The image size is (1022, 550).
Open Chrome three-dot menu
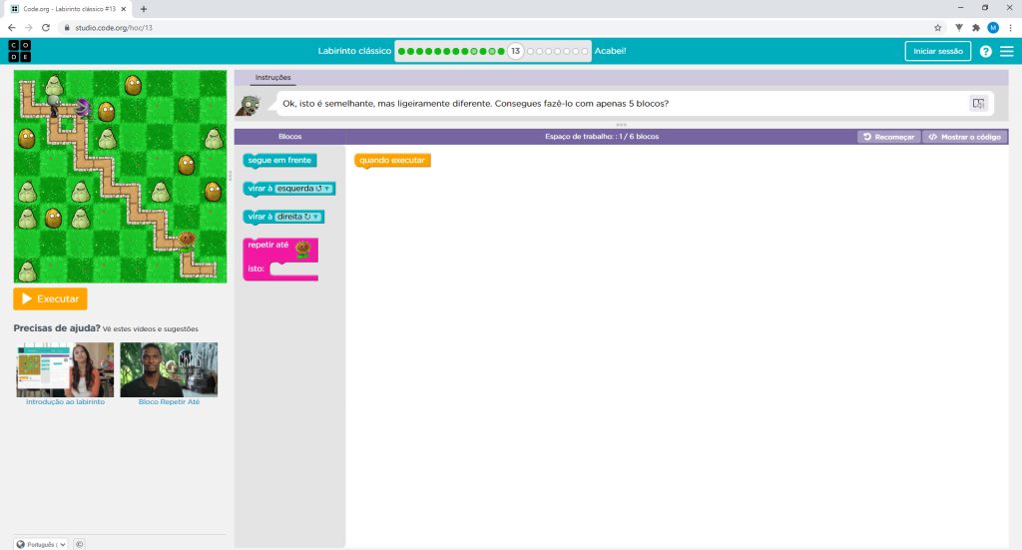pos(1010,27)
